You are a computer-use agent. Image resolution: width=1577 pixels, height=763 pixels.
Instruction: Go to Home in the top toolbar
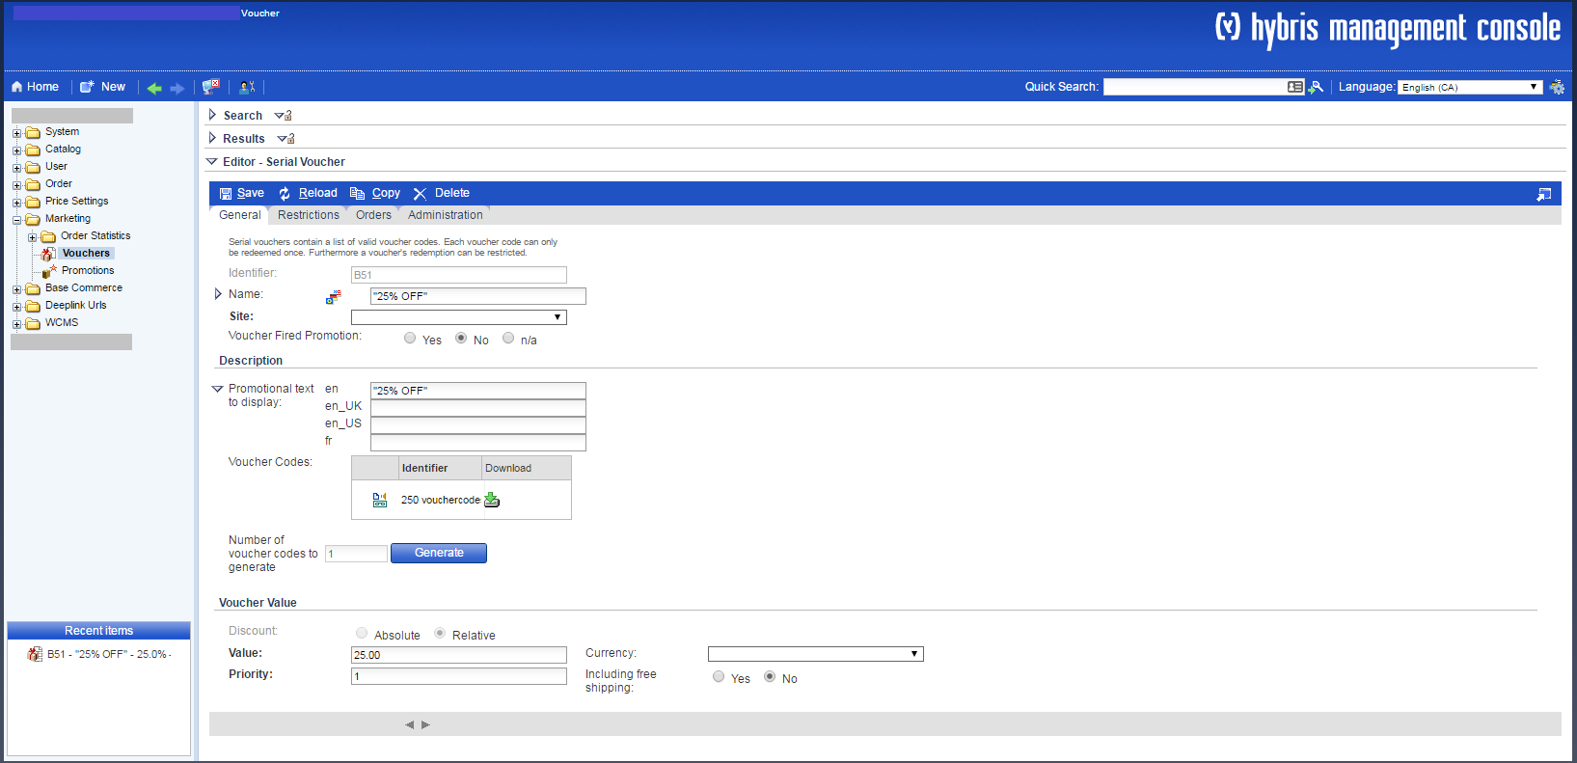pos(35,87)
